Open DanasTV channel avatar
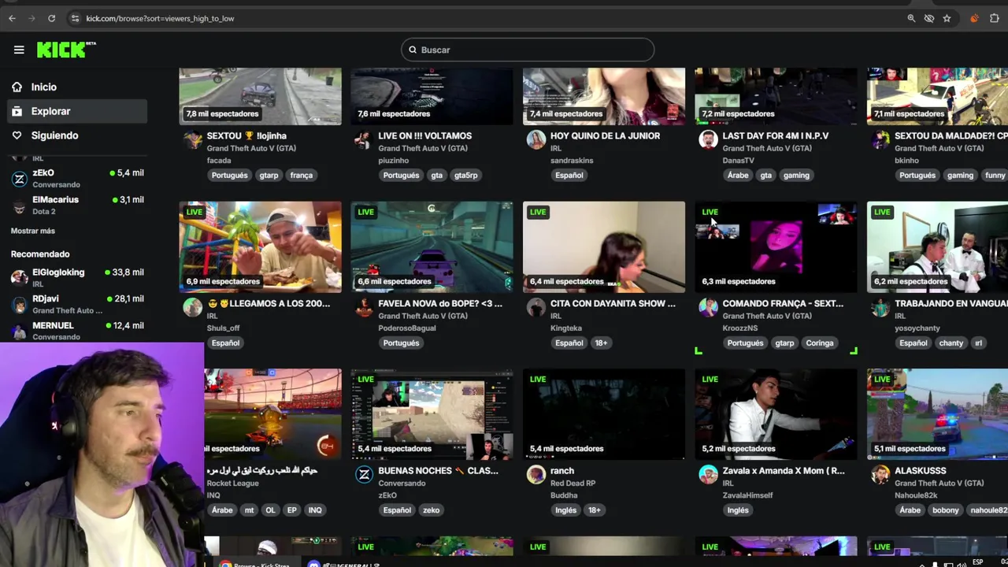The width and height of the screenshot is (1008, 567). point(708,140)
